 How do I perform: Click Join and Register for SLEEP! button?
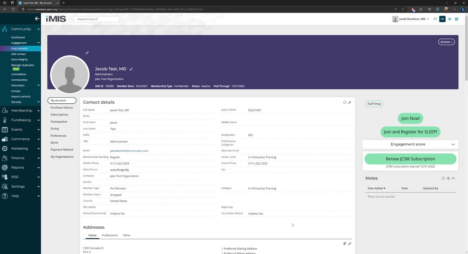[410, 132]
